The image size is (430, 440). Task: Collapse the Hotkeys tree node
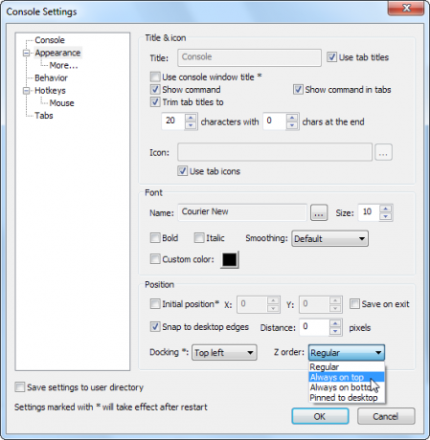(27, 91)
